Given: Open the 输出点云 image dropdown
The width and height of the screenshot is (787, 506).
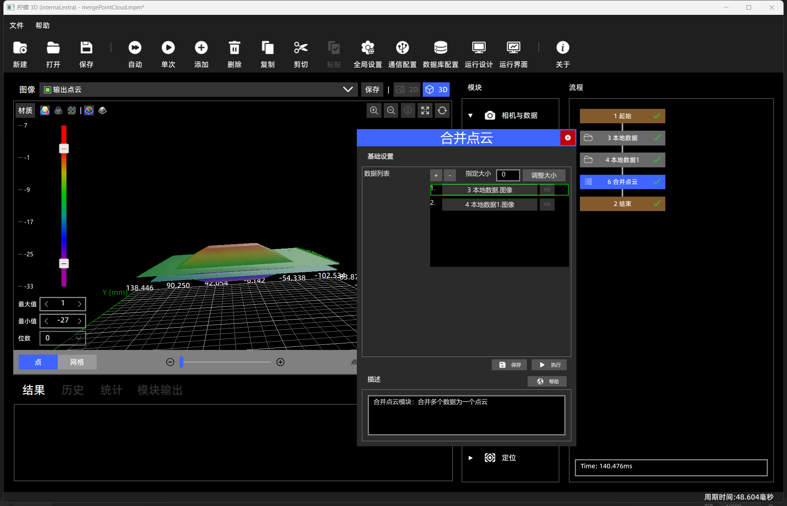Looking at the screenshot, I should 199,89.
